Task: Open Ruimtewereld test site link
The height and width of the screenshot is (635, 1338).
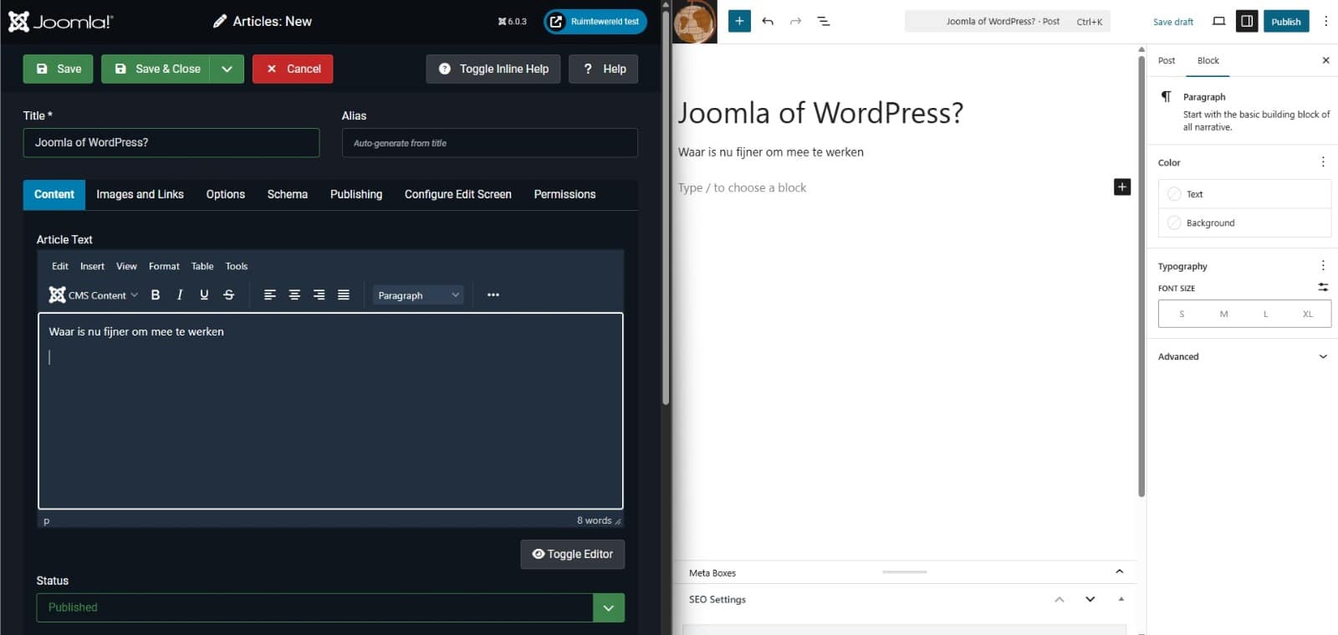Action: tap(595, 21)
